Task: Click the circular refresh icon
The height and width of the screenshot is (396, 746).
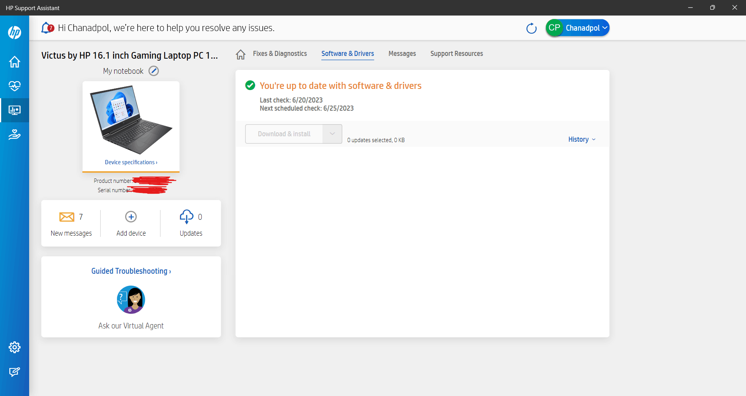Action: 531,28
